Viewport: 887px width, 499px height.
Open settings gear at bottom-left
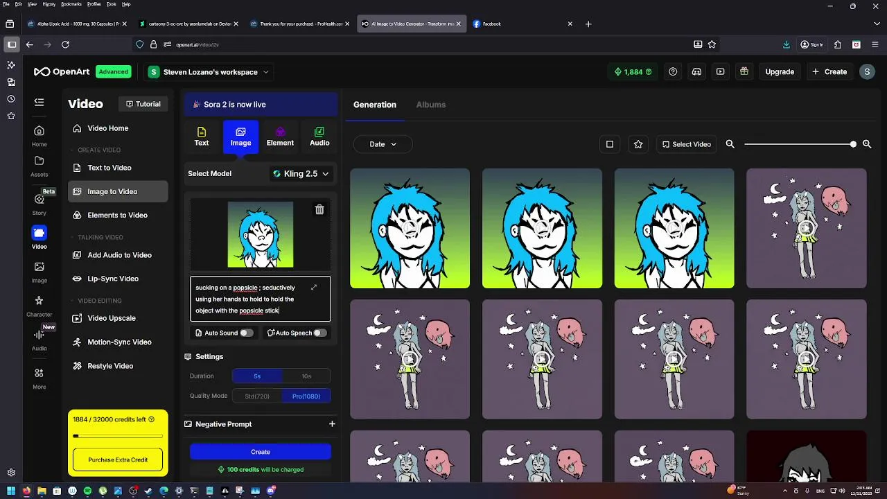(11, 473)
